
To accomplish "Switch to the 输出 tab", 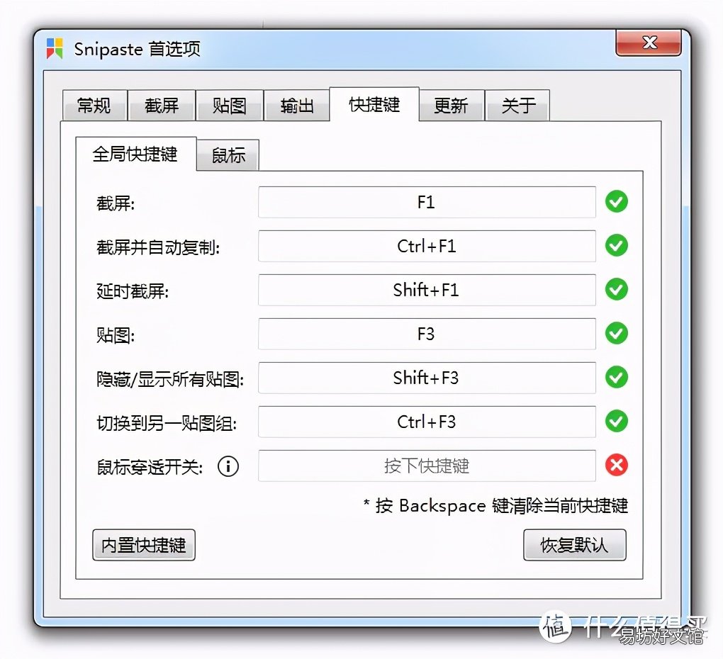I will pos(296,106).
